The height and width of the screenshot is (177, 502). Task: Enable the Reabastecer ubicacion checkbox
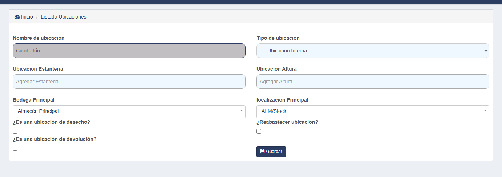tap(259, 131)
